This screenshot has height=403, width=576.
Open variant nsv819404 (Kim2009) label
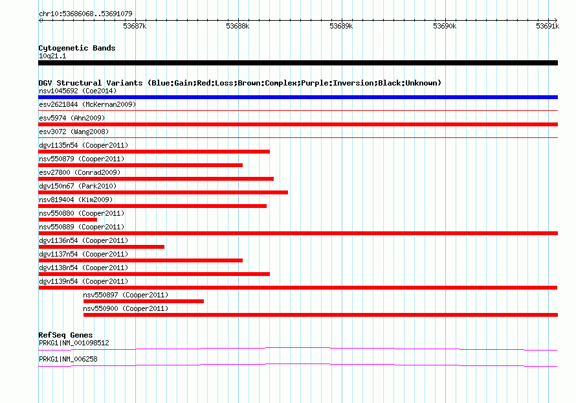pyautogui.click(x=76, y=200)
